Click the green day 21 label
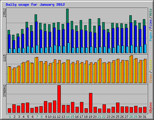The height and width of the screenshot is (120, 154). [99, 117]
